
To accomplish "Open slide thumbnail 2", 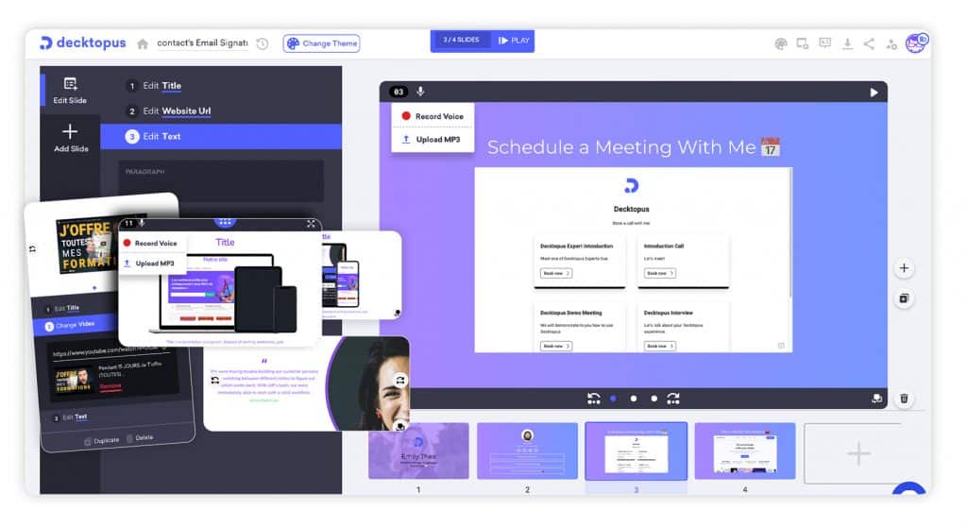I will click(x=527, y=450).
